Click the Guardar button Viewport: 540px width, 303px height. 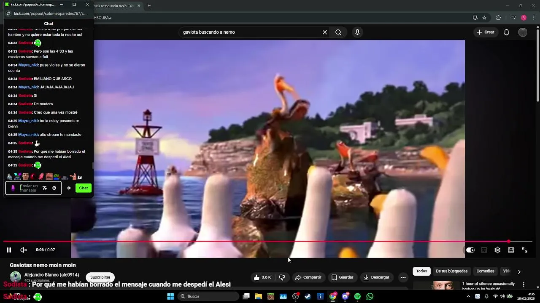[342, 277]
